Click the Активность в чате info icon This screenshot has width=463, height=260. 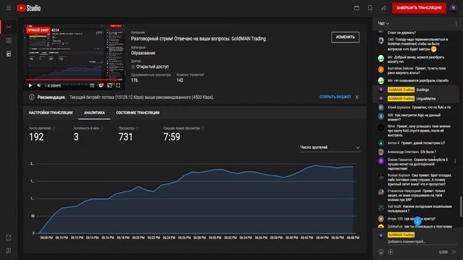pyautogui.click(x=102, y=129)
